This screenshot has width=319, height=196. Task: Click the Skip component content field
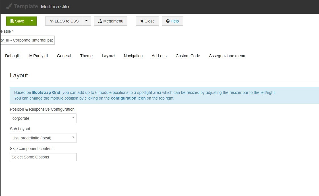point(43,157)
